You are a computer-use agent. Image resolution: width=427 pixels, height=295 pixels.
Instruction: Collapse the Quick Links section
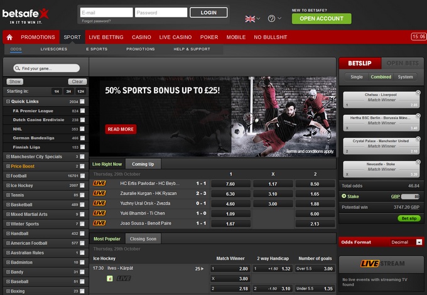coord(8,102)
